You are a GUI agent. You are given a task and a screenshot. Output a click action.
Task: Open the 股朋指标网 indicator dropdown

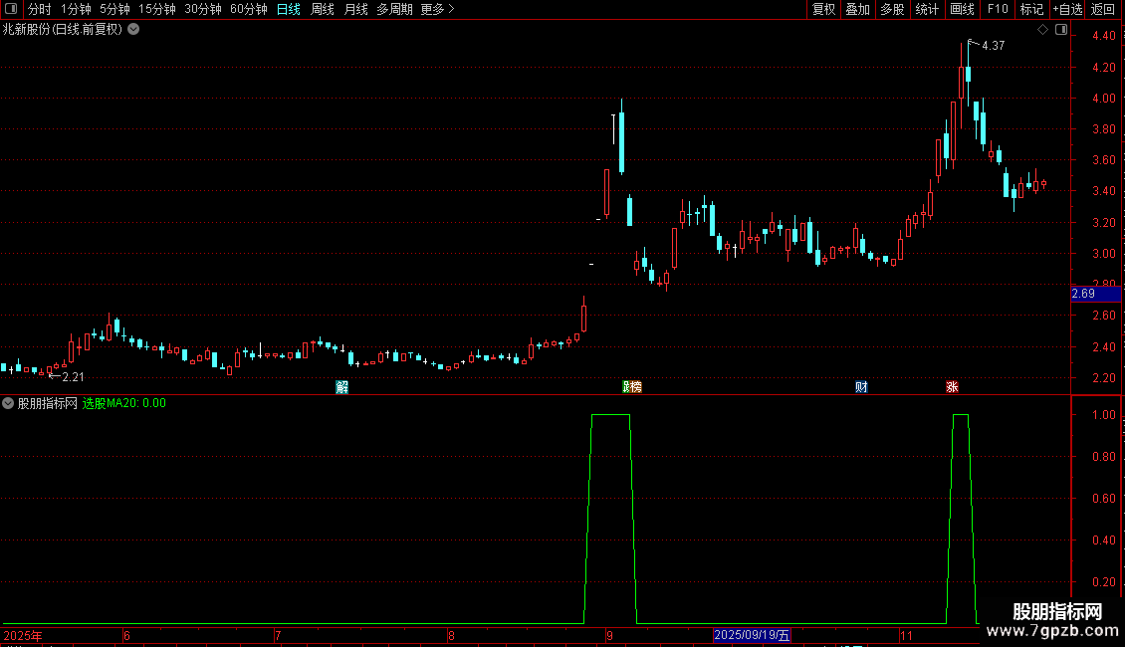tap(8, 403)
